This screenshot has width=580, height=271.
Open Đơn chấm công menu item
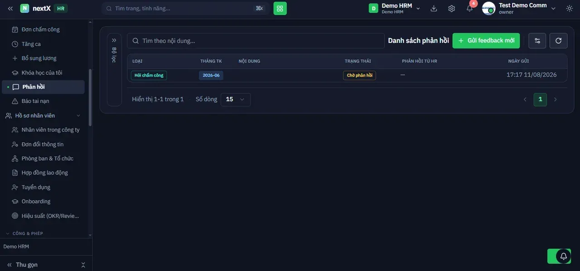tap(43, 29)
